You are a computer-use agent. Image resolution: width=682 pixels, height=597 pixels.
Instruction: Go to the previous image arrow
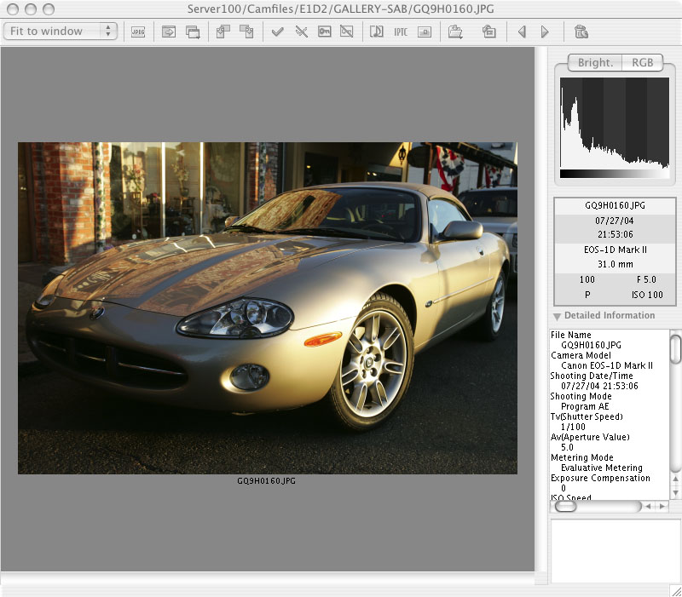(x=522, y=32)
